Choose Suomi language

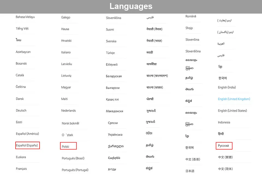click(110, 29)
